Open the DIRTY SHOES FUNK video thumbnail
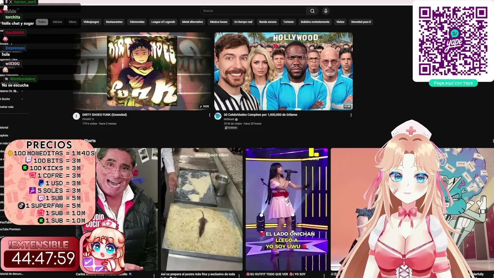 142,71
